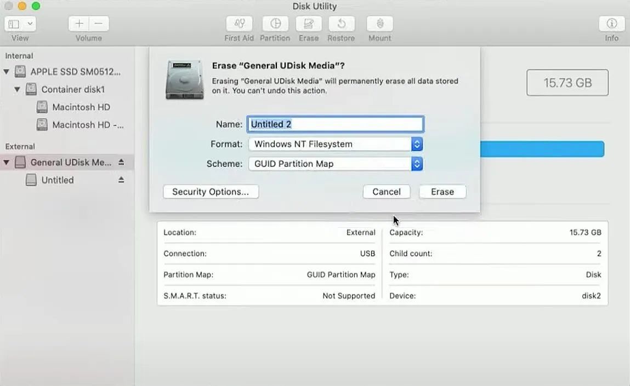Cancel the erase dialog

pyautogui.click(x=387, y=192)
